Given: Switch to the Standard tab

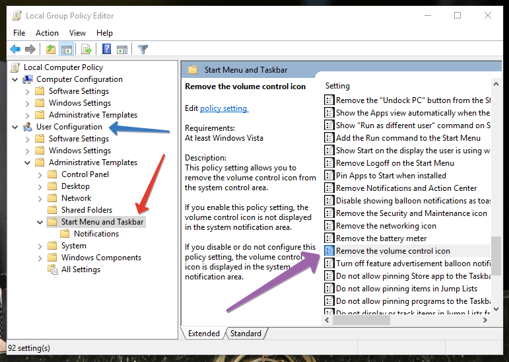Looking at the screenshot, I should coord(246,334).
